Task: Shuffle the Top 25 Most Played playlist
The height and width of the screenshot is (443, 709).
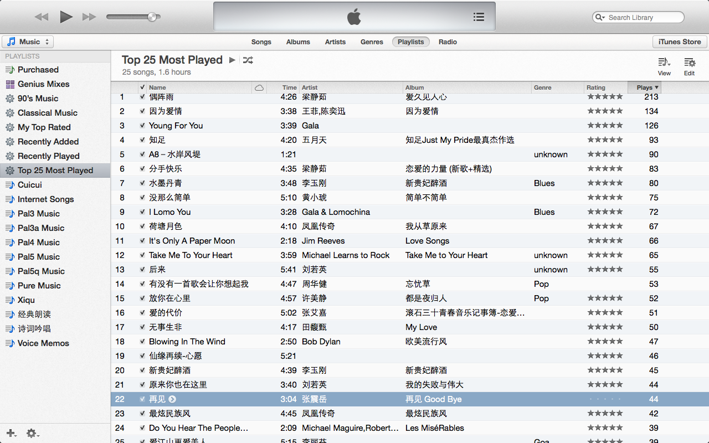Action: tap(248, 60)
